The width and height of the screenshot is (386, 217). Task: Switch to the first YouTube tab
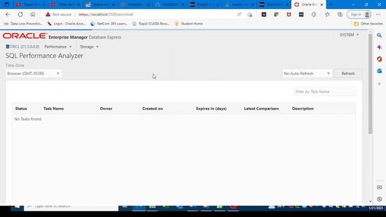click(30, 4)
